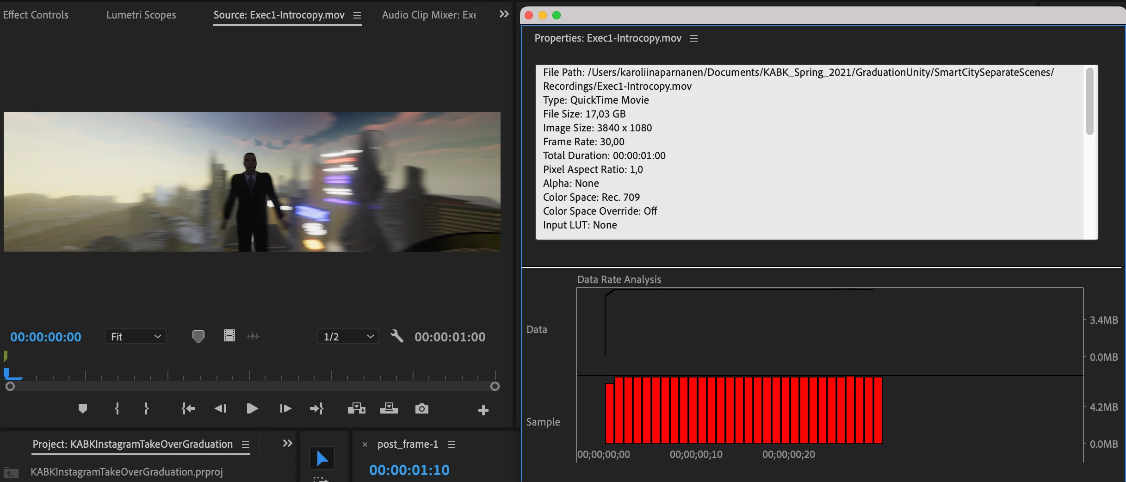Mark In point with left brace button
This screenshot has width=1126, height=482.
117,409
